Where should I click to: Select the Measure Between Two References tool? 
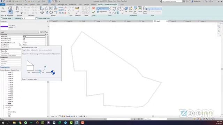(x=77, y=12)
